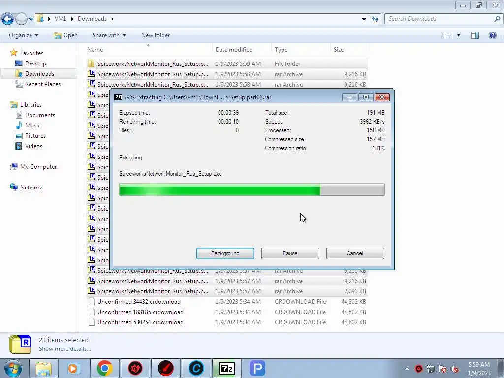Click the network tray icon
The width and height of the screenshot is (504, 378).
(430, 369)
